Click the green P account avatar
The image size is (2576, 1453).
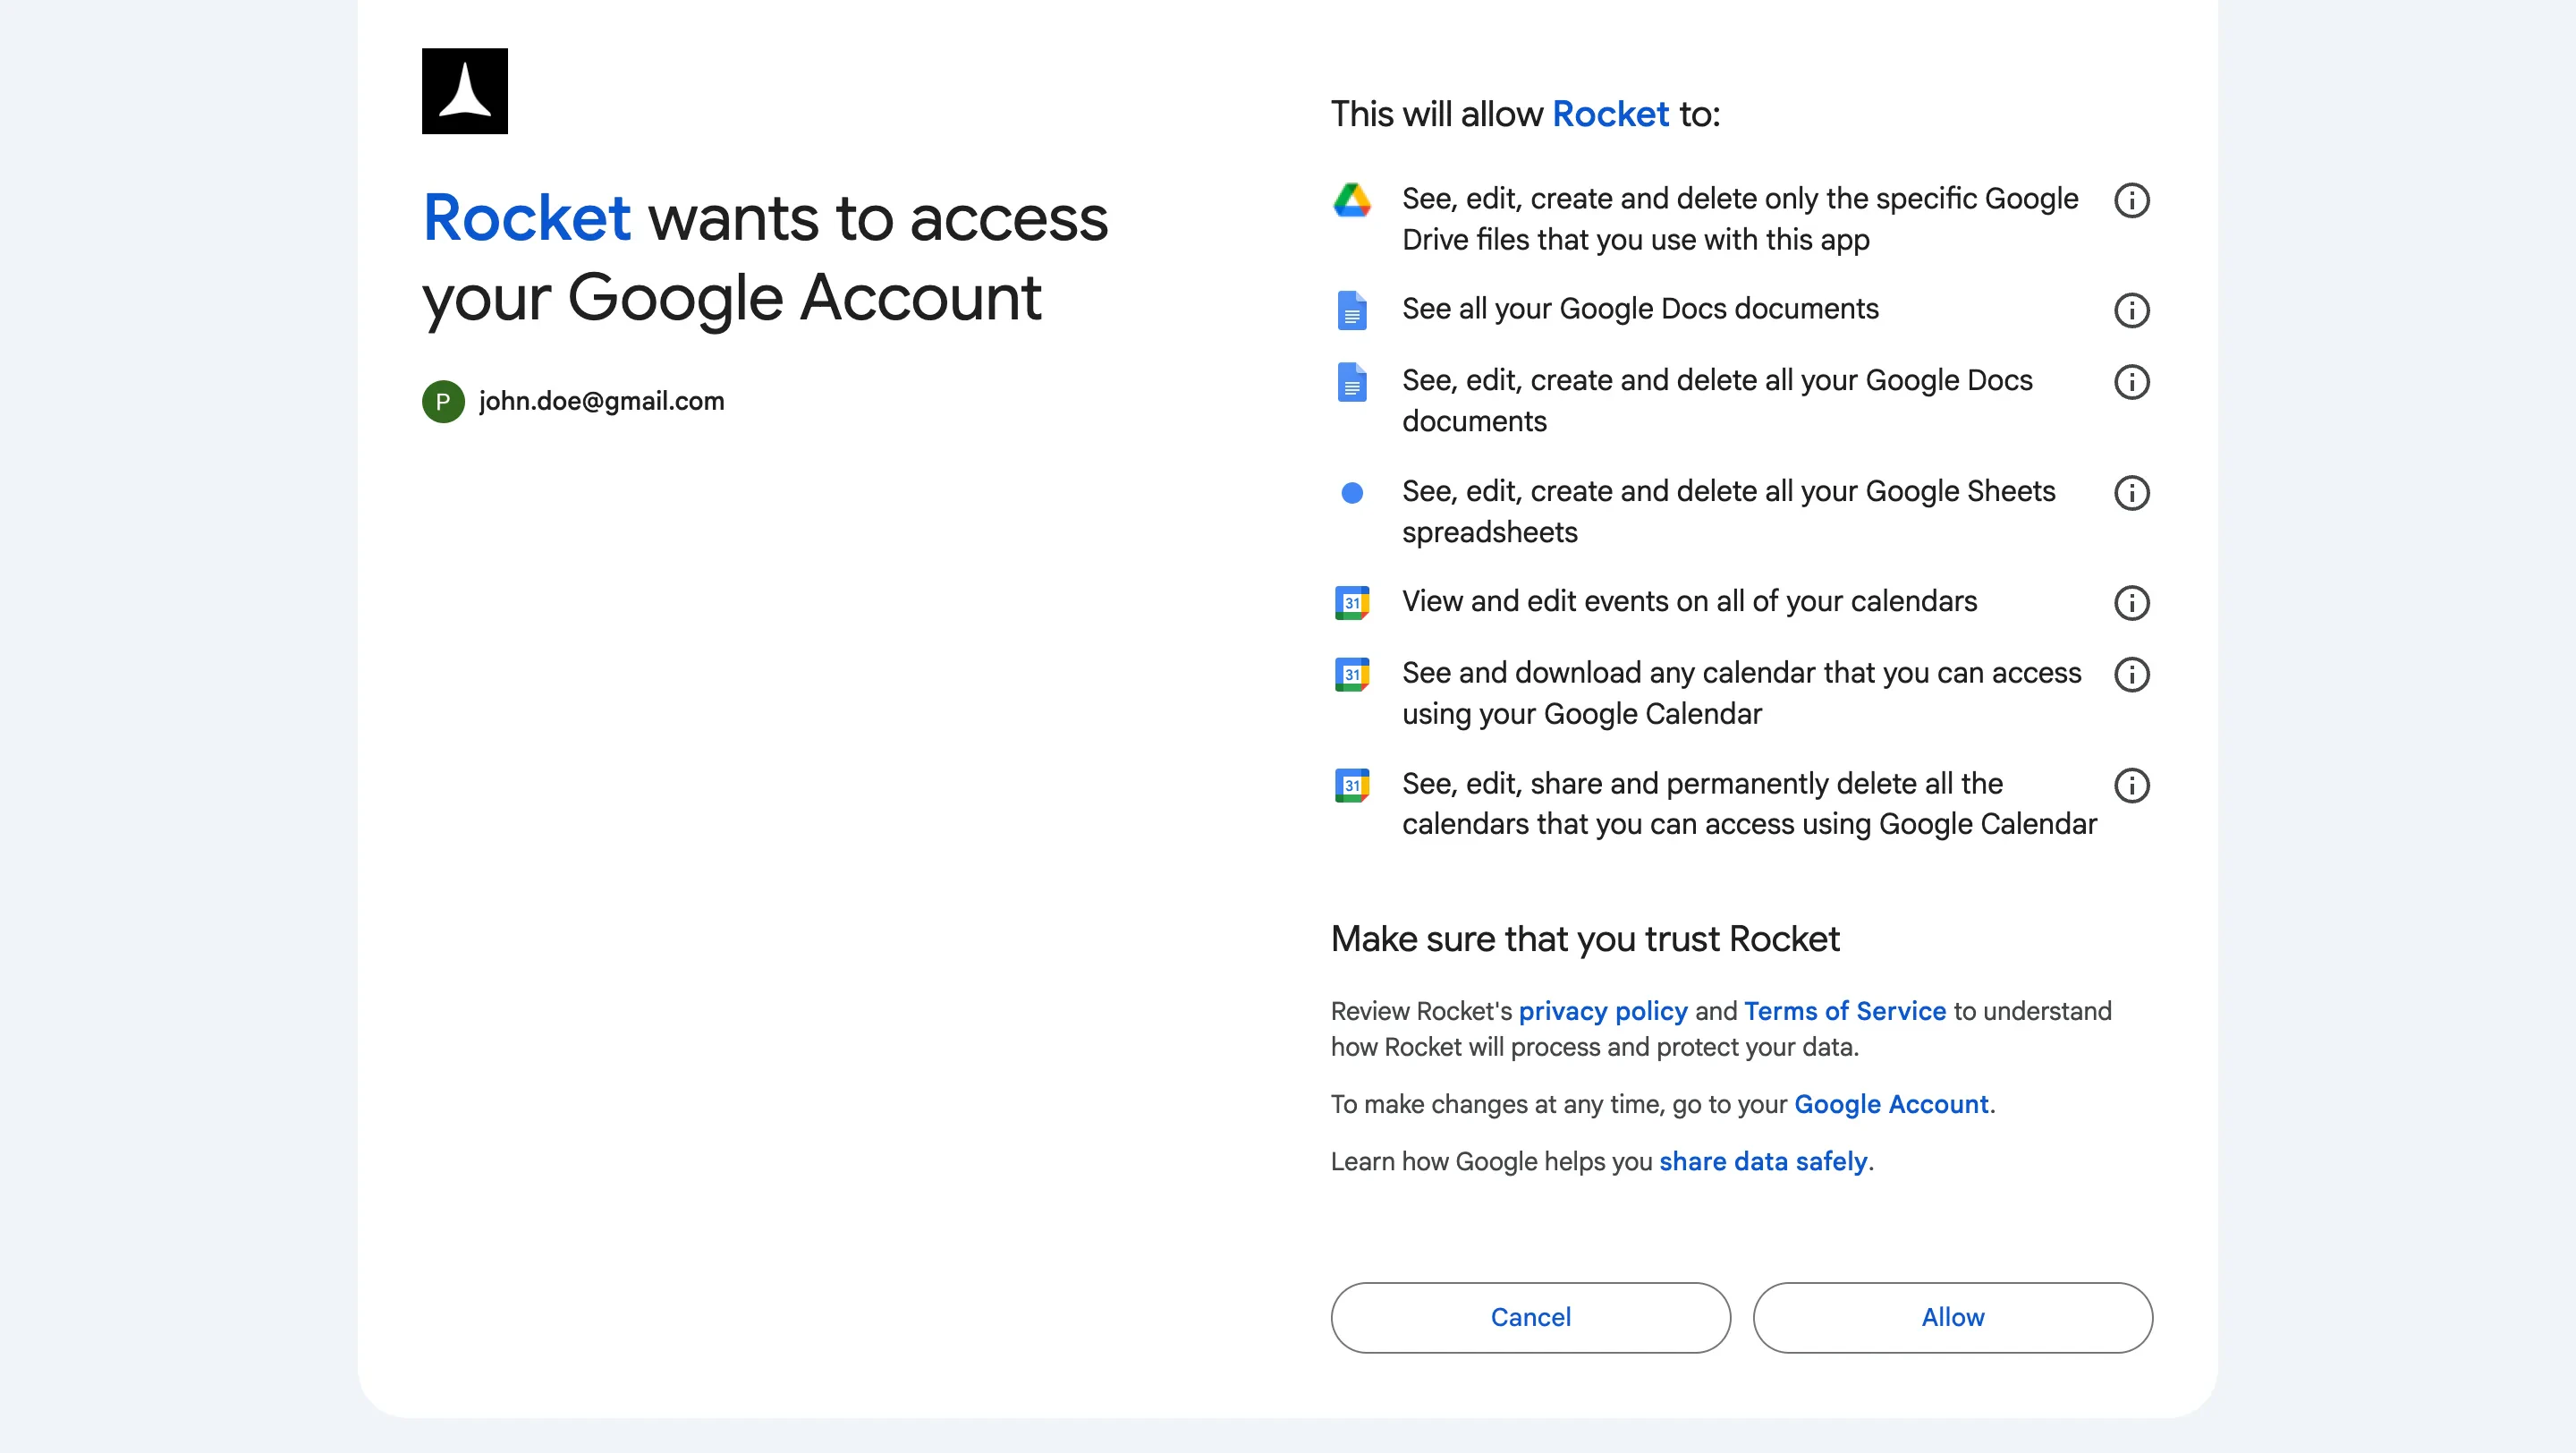coord(443,401)
